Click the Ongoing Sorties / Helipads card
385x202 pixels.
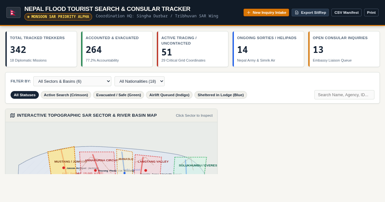pyautogui.click(x=268, y=49)
